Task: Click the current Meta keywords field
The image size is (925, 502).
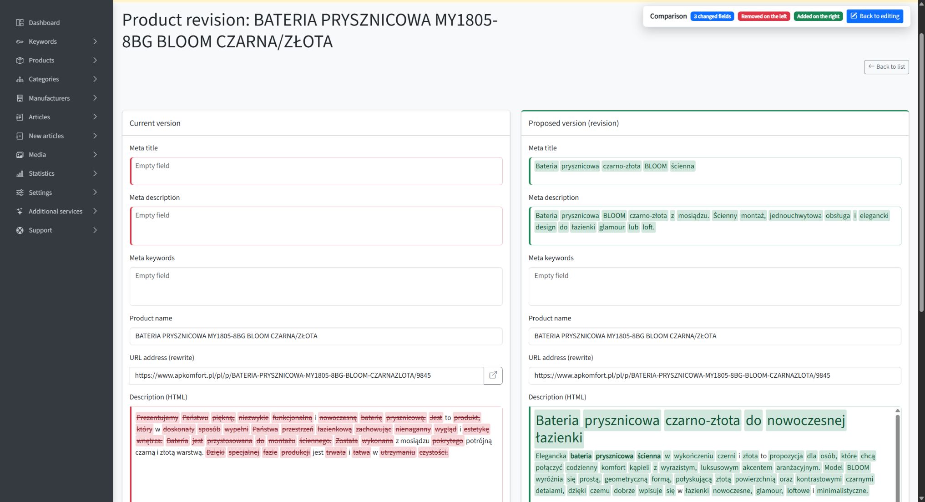Action: click(x=316, y=286)
